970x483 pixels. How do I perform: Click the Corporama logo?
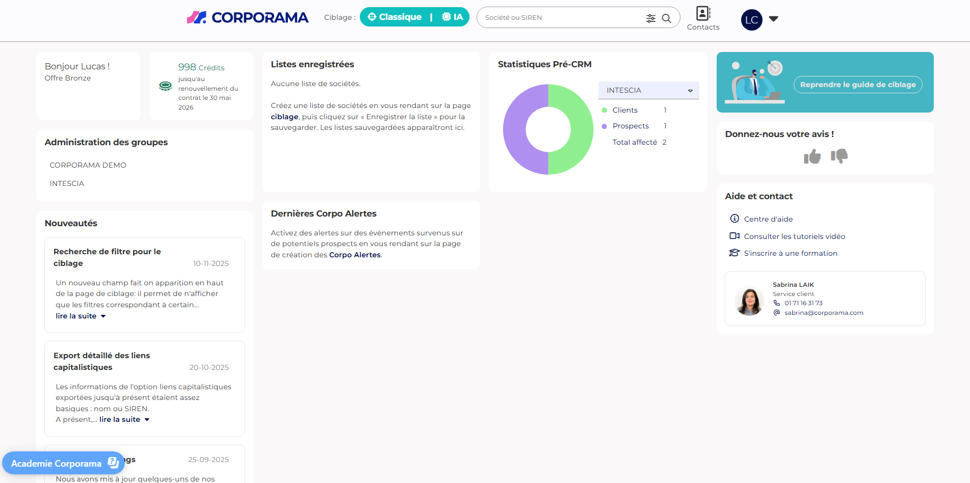coord(248,18)
